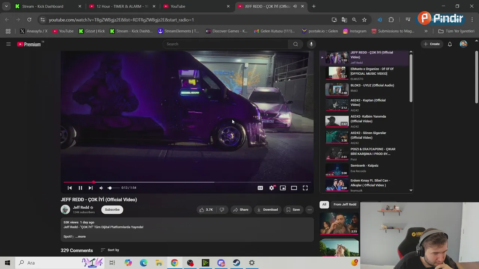The image size is (479, 269).
Task: Open the account avatar menu
Action: pyautogui.click(x=463, y=44)
